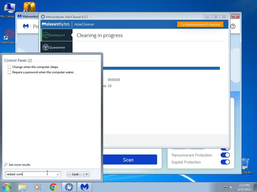The height and width of the screenshot is (192, 257).
Task: Open the DataWagon desktop shortcut
Action: [8, 36]
